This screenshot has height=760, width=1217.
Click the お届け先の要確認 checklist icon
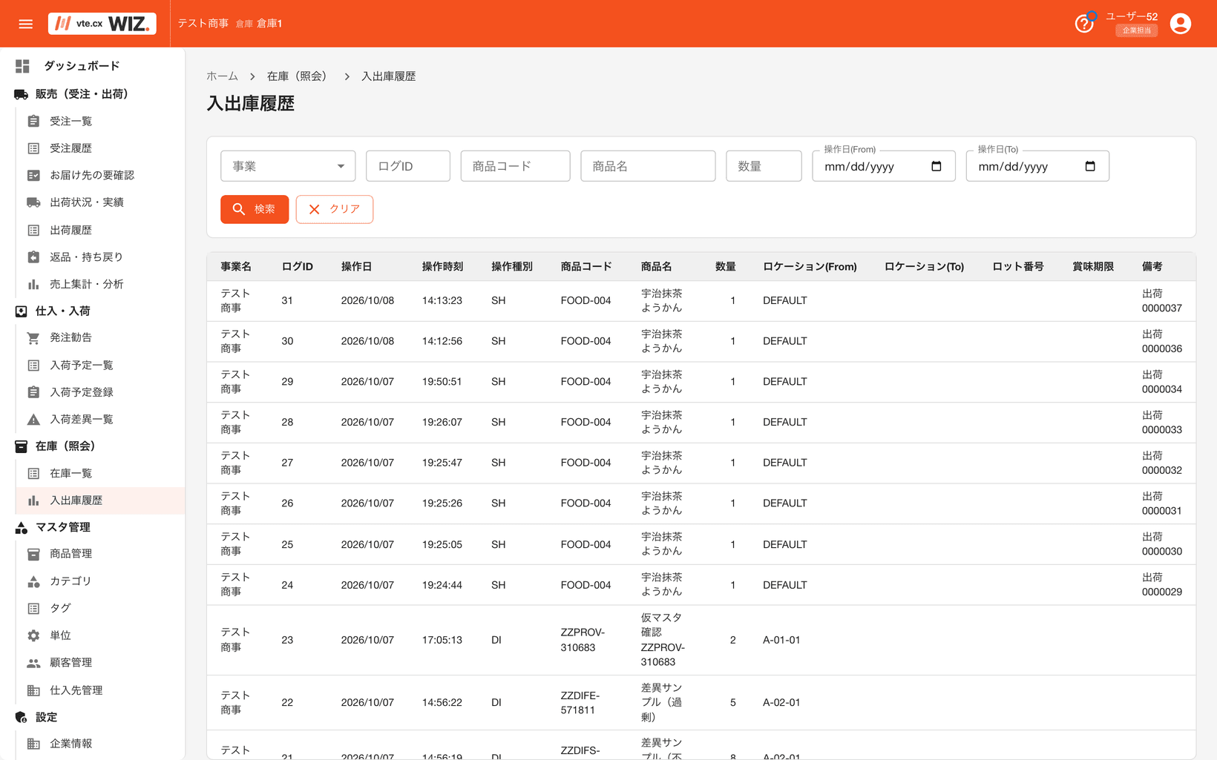pos(33,175)
